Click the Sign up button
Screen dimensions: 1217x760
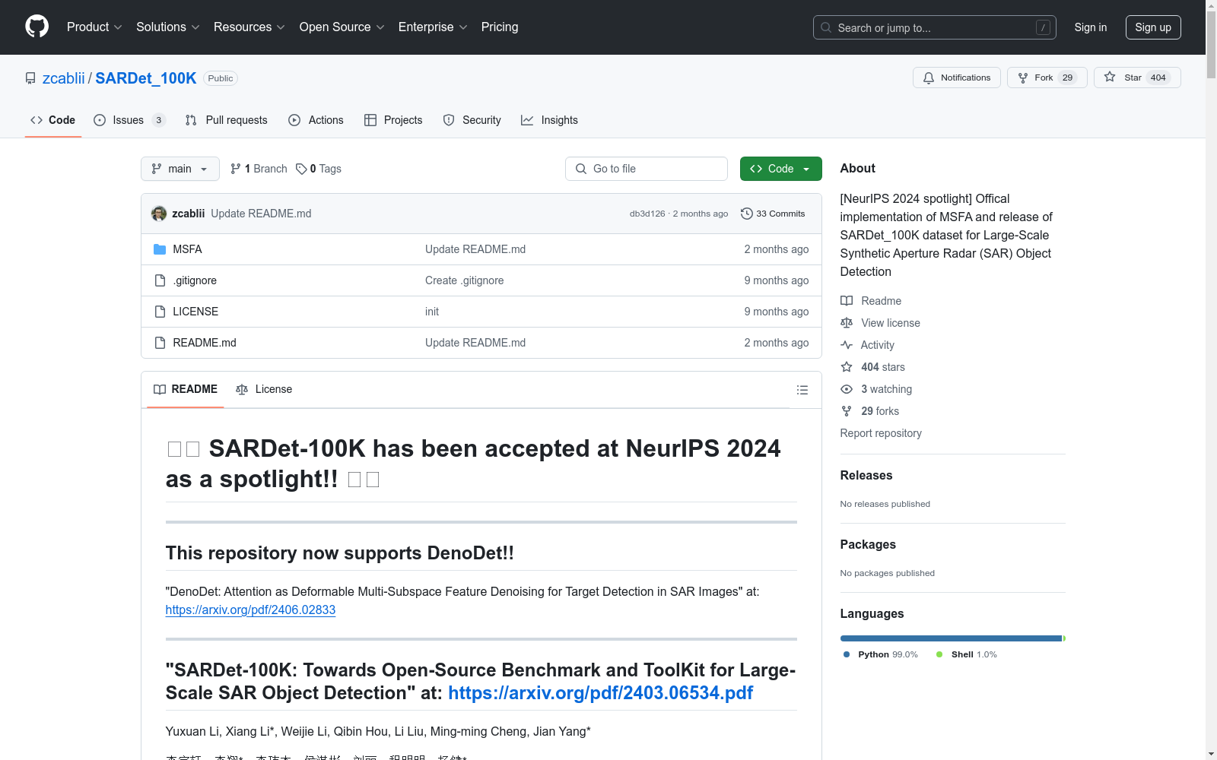pos(1153,27)
